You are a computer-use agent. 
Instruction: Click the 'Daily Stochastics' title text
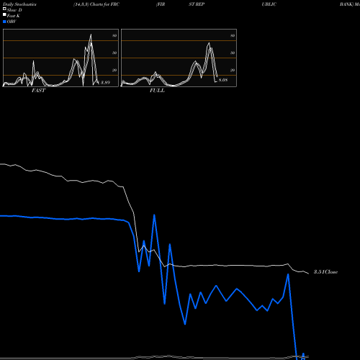19,4
